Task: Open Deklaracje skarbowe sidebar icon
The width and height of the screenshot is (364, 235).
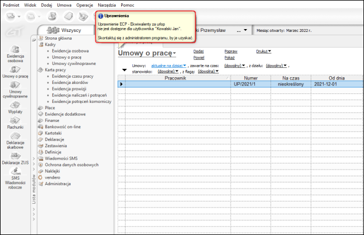Action: tap(15, 136)
